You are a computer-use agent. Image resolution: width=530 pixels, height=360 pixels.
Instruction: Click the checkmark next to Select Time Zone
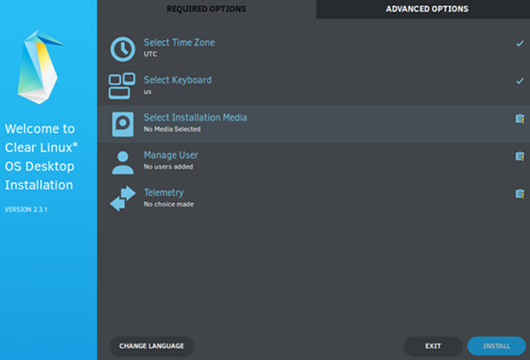click(520, 43)
